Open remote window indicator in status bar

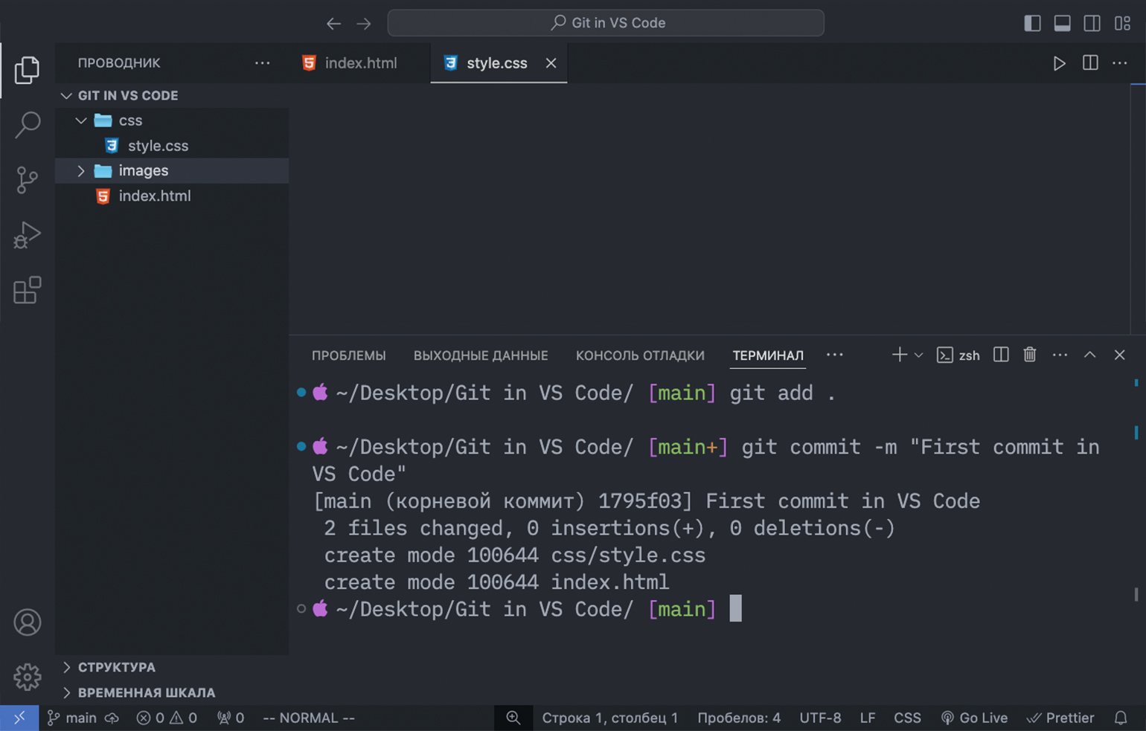pos(19,718)
